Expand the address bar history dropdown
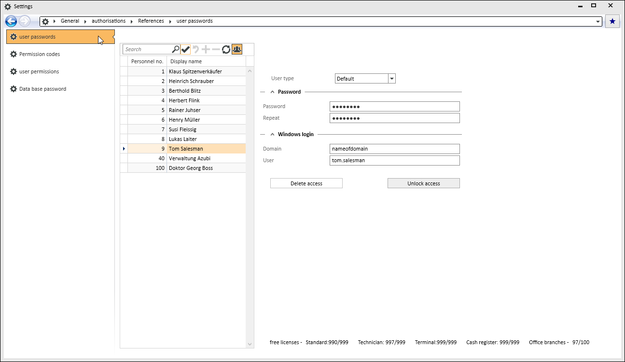The image size is (625, 362). click(x=598, y=21)
